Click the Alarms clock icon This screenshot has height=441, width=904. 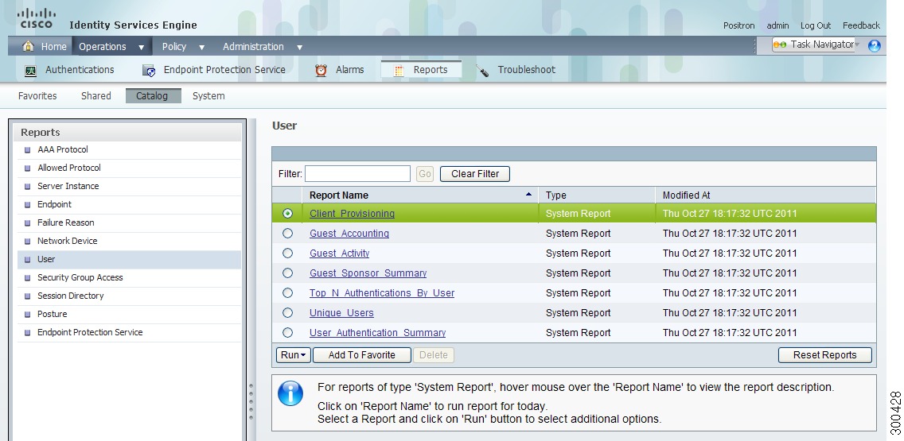coord(321,70)
